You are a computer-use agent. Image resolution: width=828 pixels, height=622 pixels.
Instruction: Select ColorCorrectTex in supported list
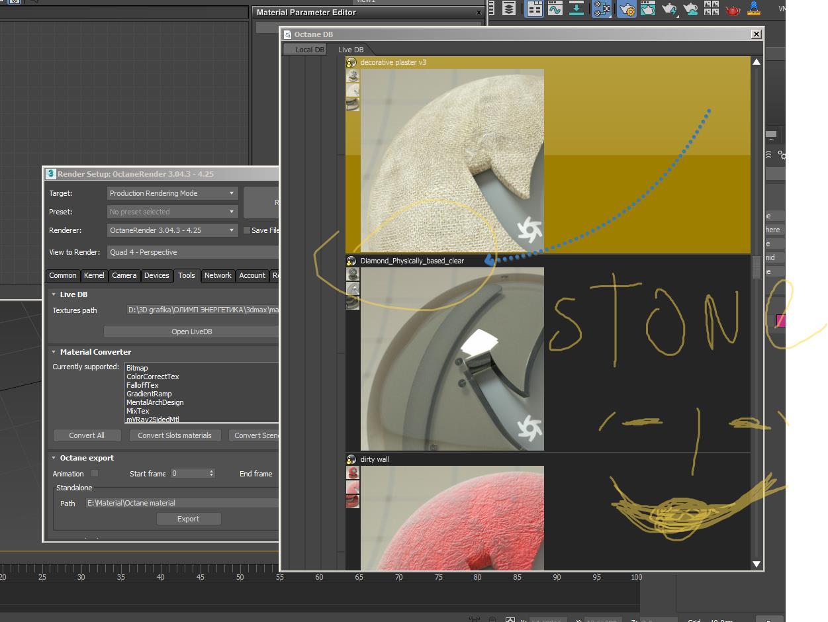tap(153, 377)
